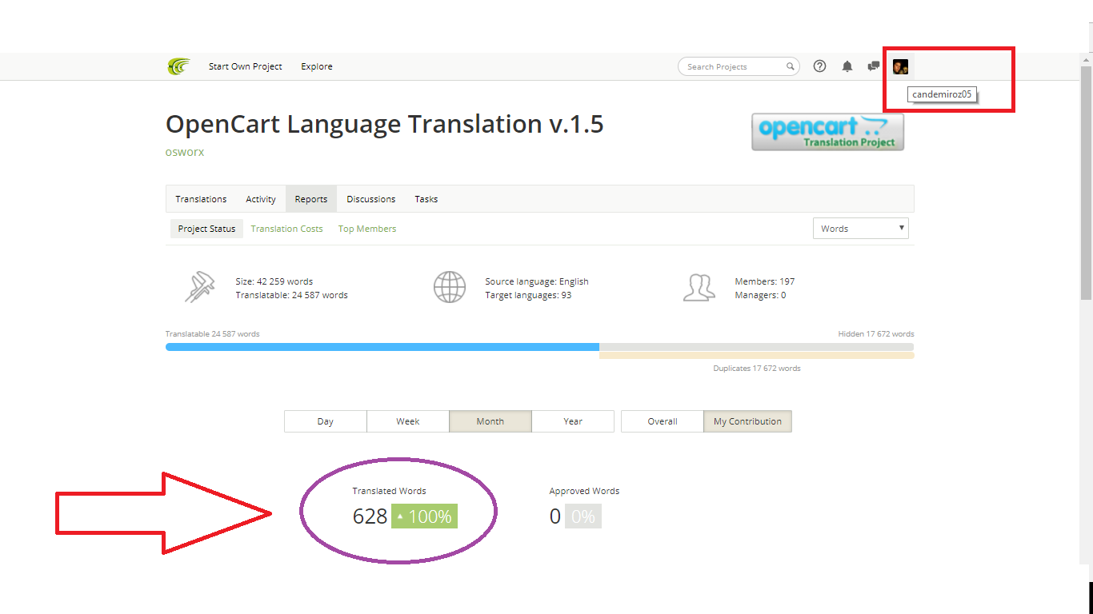This screenshot has height=614, width=1093.
Task: Open the Explore link
Action: [x=317, y=66]
